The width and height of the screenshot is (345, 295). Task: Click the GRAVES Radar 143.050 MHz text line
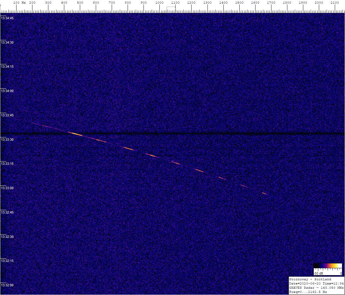pos(316,287)
